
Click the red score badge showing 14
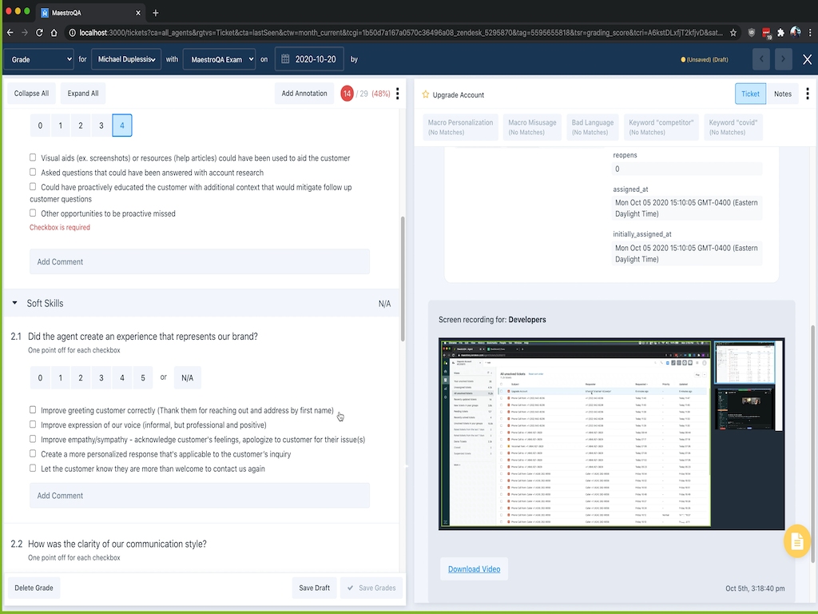point(347,93)
